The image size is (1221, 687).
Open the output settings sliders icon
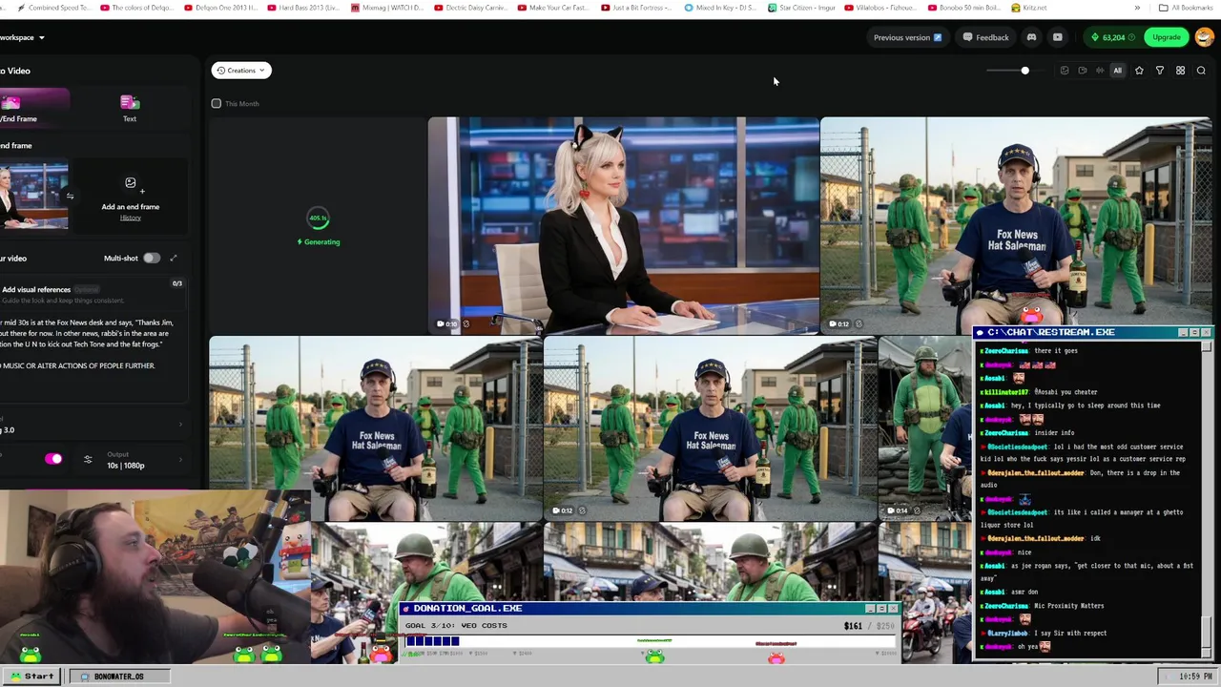[88, 460]
